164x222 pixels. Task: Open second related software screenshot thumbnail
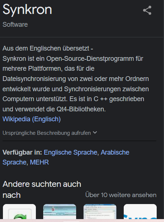point(60,211)
